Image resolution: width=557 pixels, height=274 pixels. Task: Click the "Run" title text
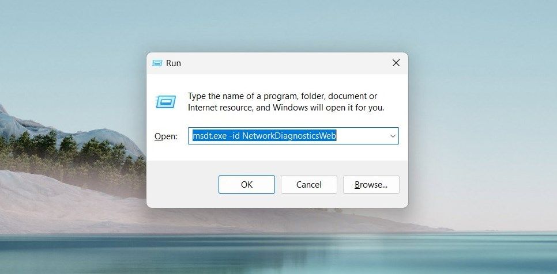pos(174,63)
